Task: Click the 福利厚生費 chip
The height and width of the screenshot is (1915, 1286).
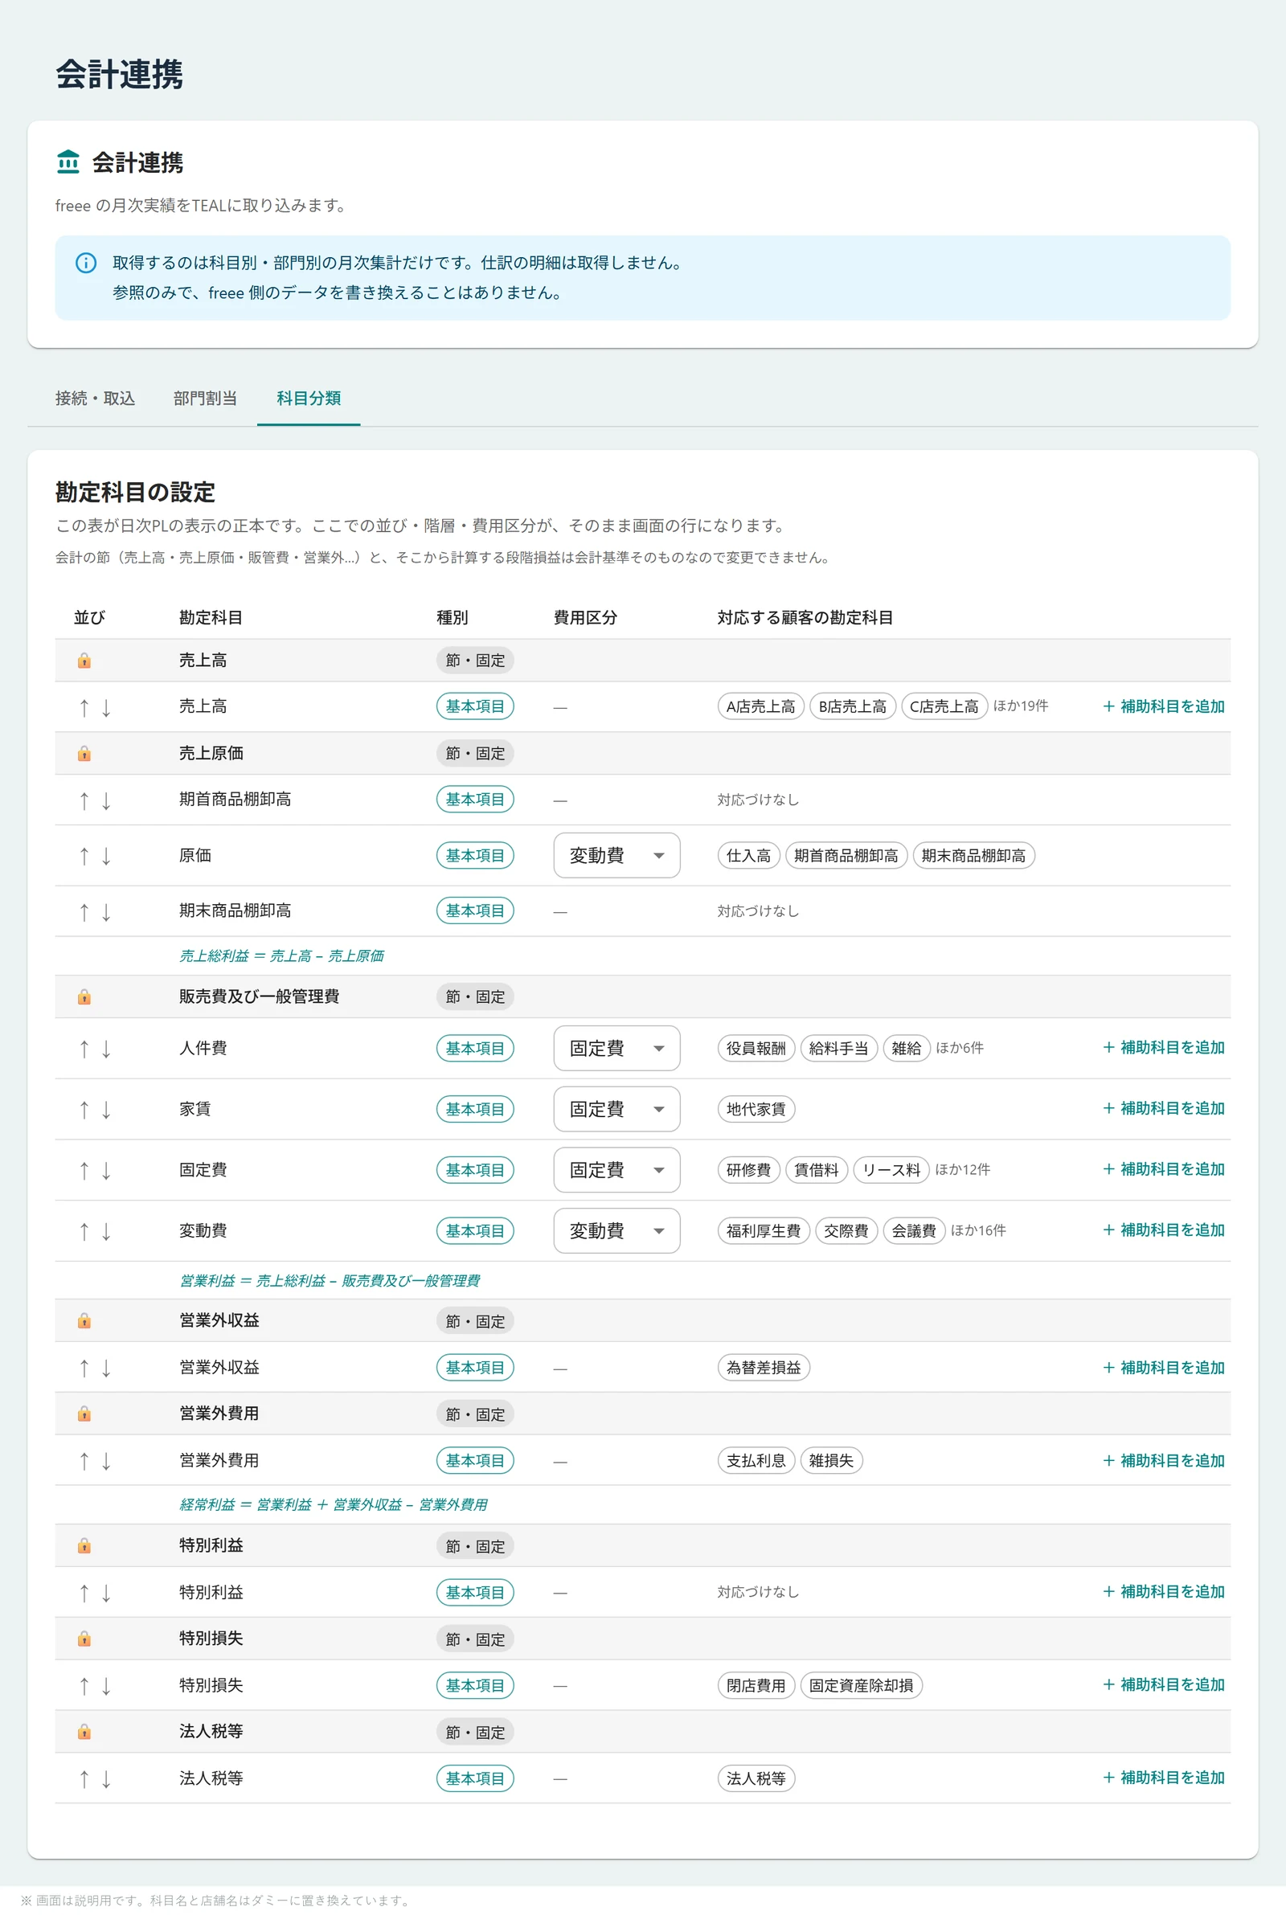Action: [763, 1230]
